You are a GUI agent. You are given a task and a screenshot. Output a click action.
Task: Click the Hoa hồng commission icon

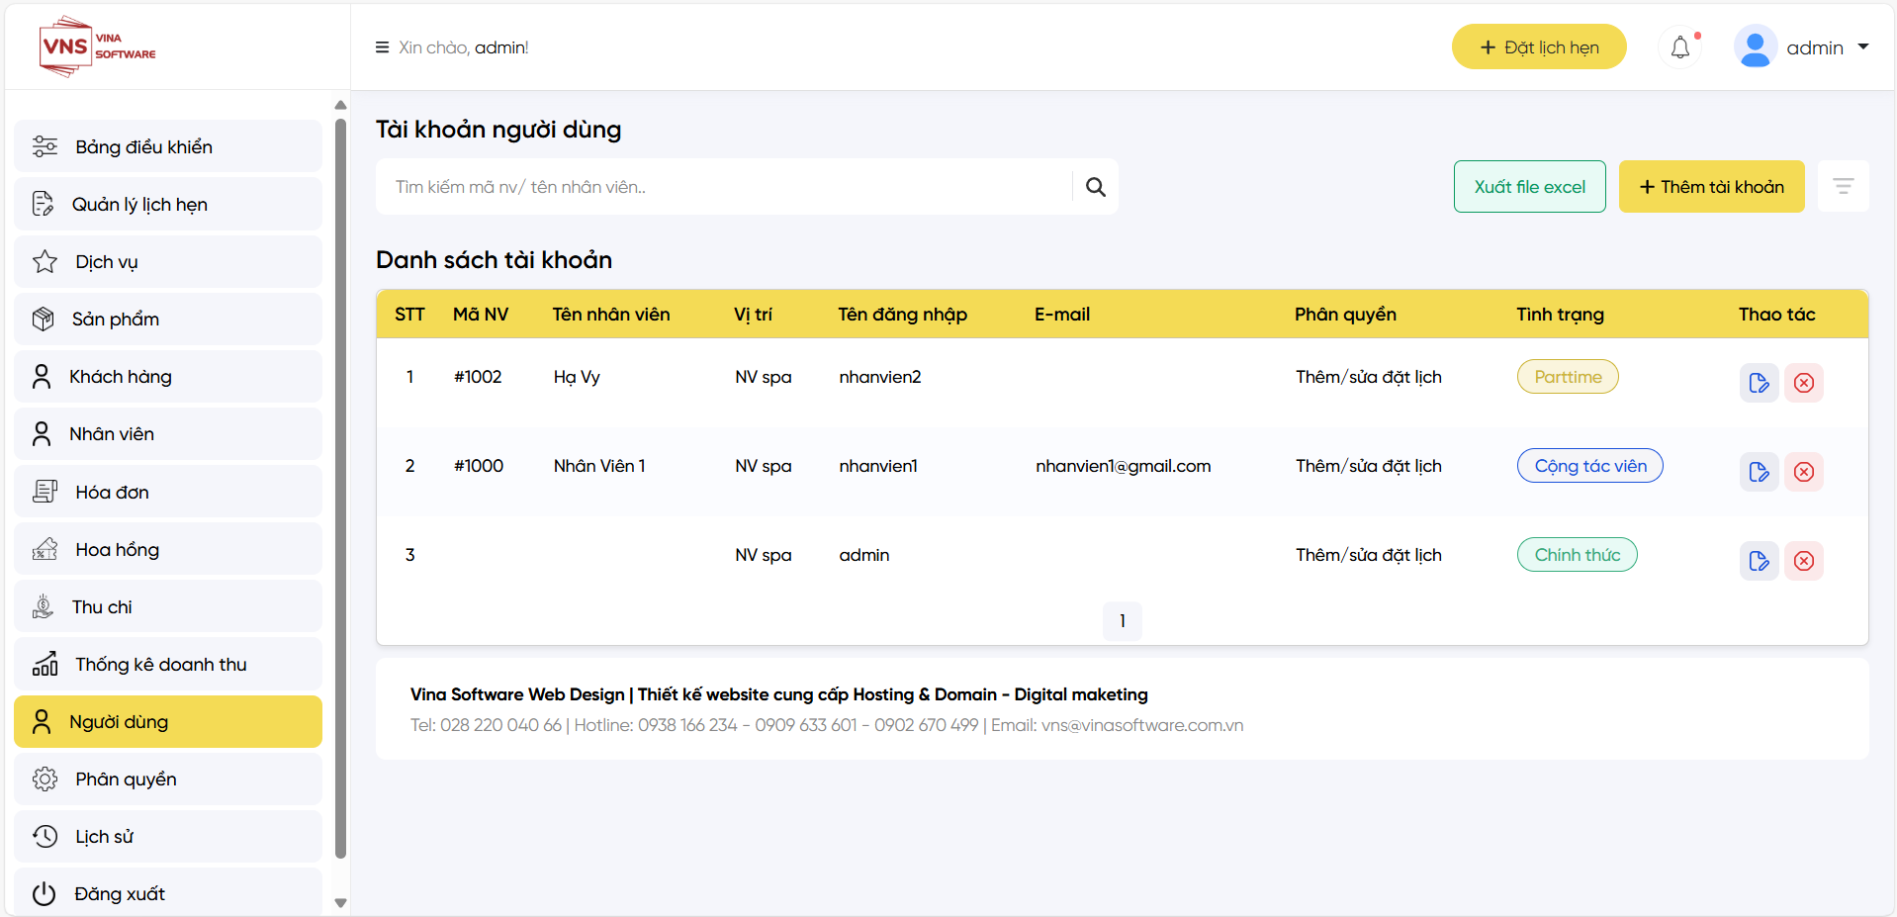click(45, 549)
